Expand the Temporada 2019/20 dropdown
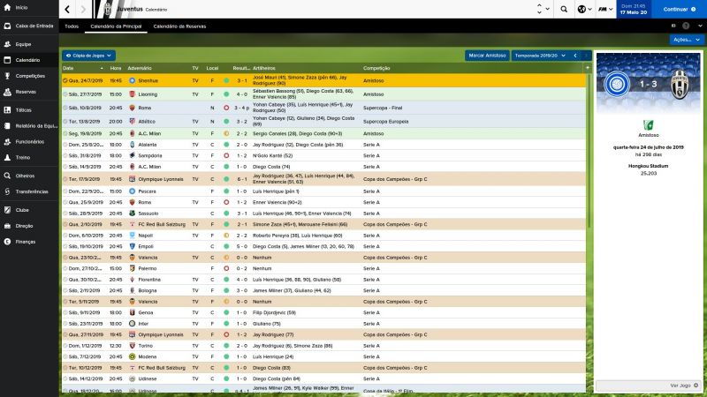 coord(541,55)
